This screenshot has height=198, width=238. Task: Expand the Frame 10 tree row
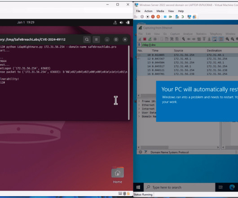tap(139, 101)
